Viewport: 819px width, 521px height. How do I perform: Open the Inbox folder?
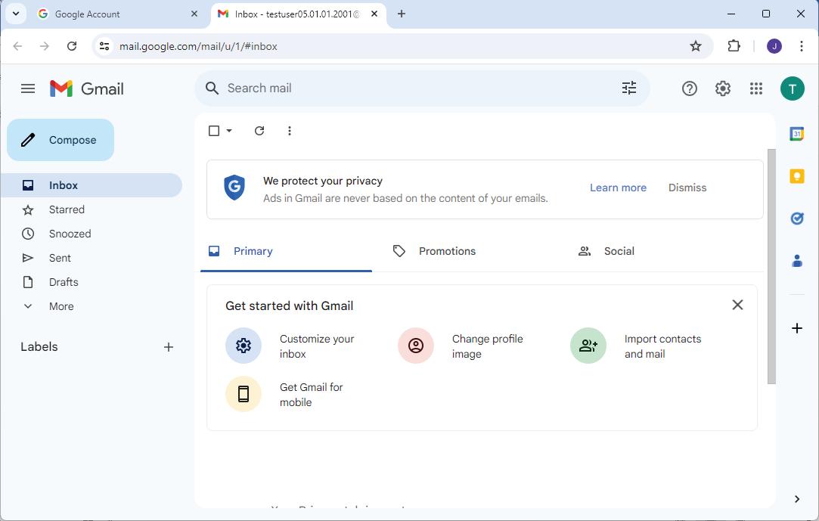[x=91, y=185]
